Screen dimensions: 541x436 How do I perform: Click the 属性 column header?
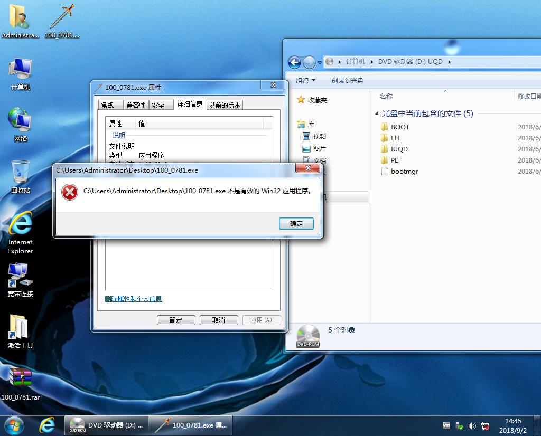(x=120, y=124)
